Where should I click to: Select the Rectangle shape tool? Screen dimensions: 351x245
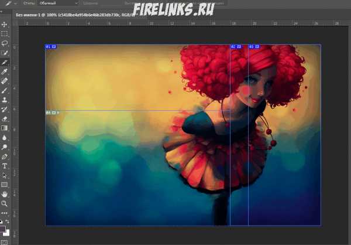(x=4, y=185)
